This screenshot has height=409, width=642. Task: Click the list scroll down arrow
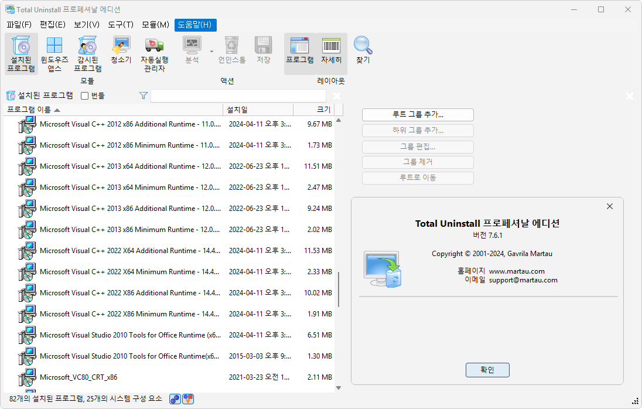pos(339,388)
